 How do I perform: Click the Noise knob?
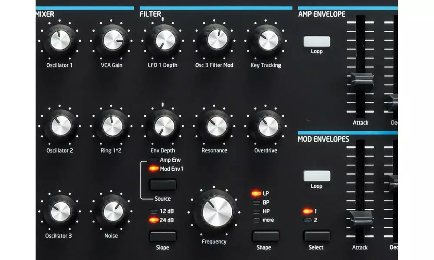pos(112,211)
